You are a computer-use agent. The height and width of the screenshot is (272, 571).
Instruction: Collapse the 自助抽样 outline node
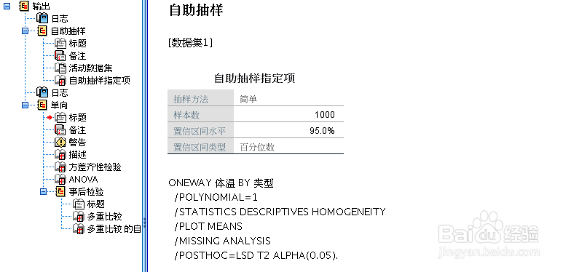pos(25,31)
